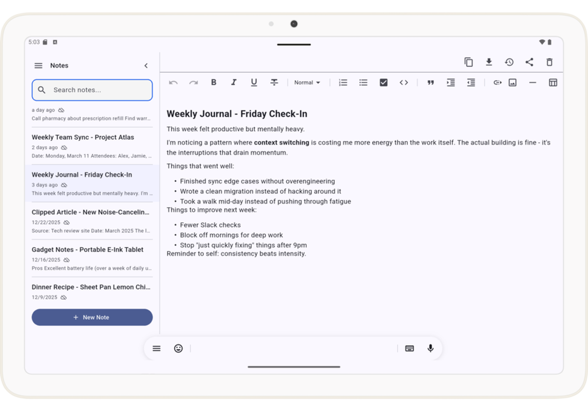Image resolution: width=588 pixels, height=412 pixels.
Task: Share the Weekly Journal note
Action: pyautogui.click(x=529, y=62)
